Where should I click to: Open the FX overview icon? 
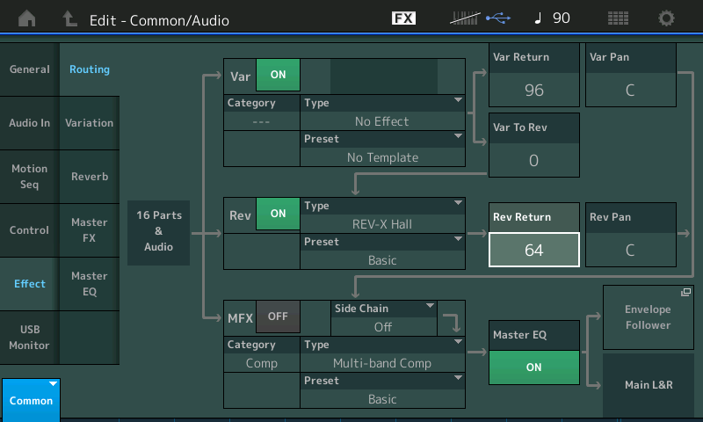click(403, 18)
